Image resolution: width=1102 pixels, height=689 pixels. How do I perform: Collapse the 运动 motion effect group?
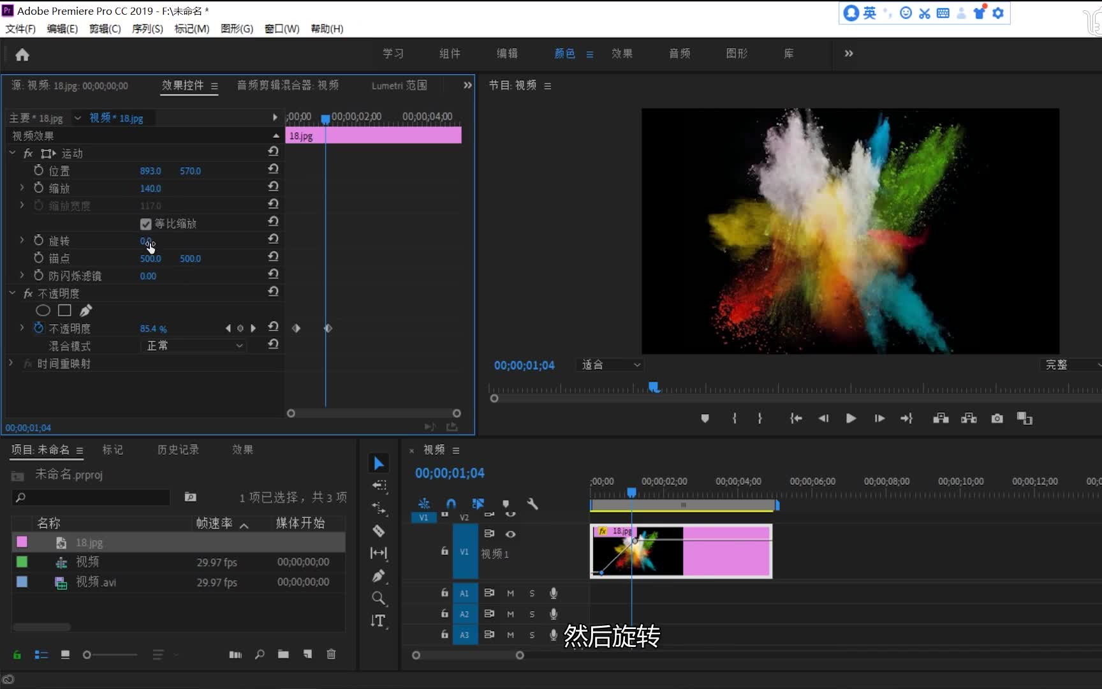(12, 153)
